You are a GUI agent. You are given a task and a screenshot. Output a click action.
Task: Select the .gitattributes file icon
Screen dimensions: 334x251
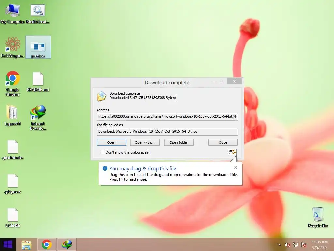pos(12,150)
